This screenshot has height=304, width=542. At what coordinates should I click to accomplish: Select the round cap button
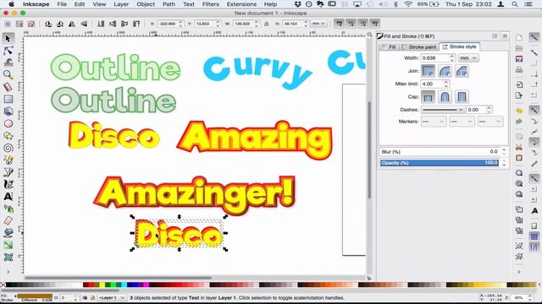pos(445,97)
